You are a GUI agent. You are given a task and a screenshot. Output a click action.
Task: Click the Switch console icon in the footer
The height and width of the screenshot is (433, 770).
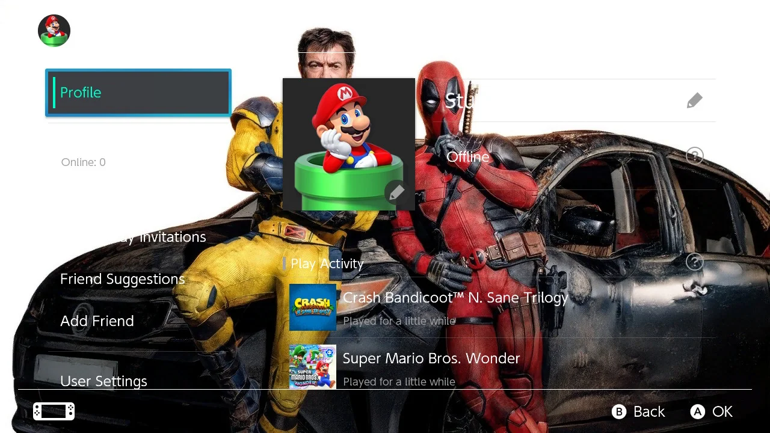coord(54,411)
